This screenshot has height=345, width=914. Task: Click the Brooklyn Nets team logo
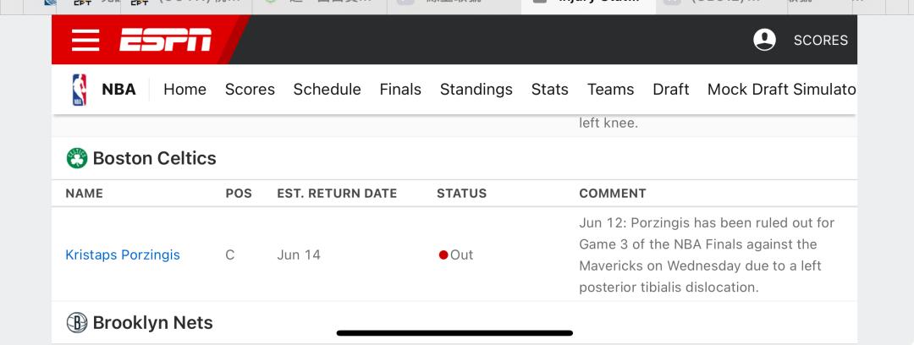click(x=77, y=322)
